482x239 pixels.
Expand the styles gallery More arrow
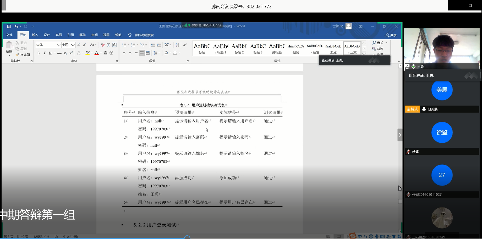click(x=364, y=53)
